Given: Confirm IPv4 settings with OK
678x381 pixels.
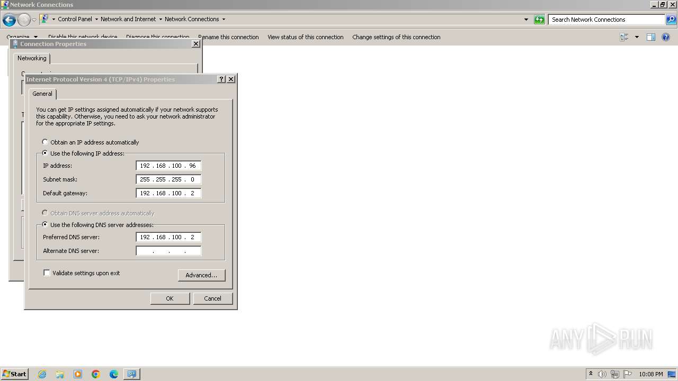Looking at the screenshot, I should coord(169,298).
